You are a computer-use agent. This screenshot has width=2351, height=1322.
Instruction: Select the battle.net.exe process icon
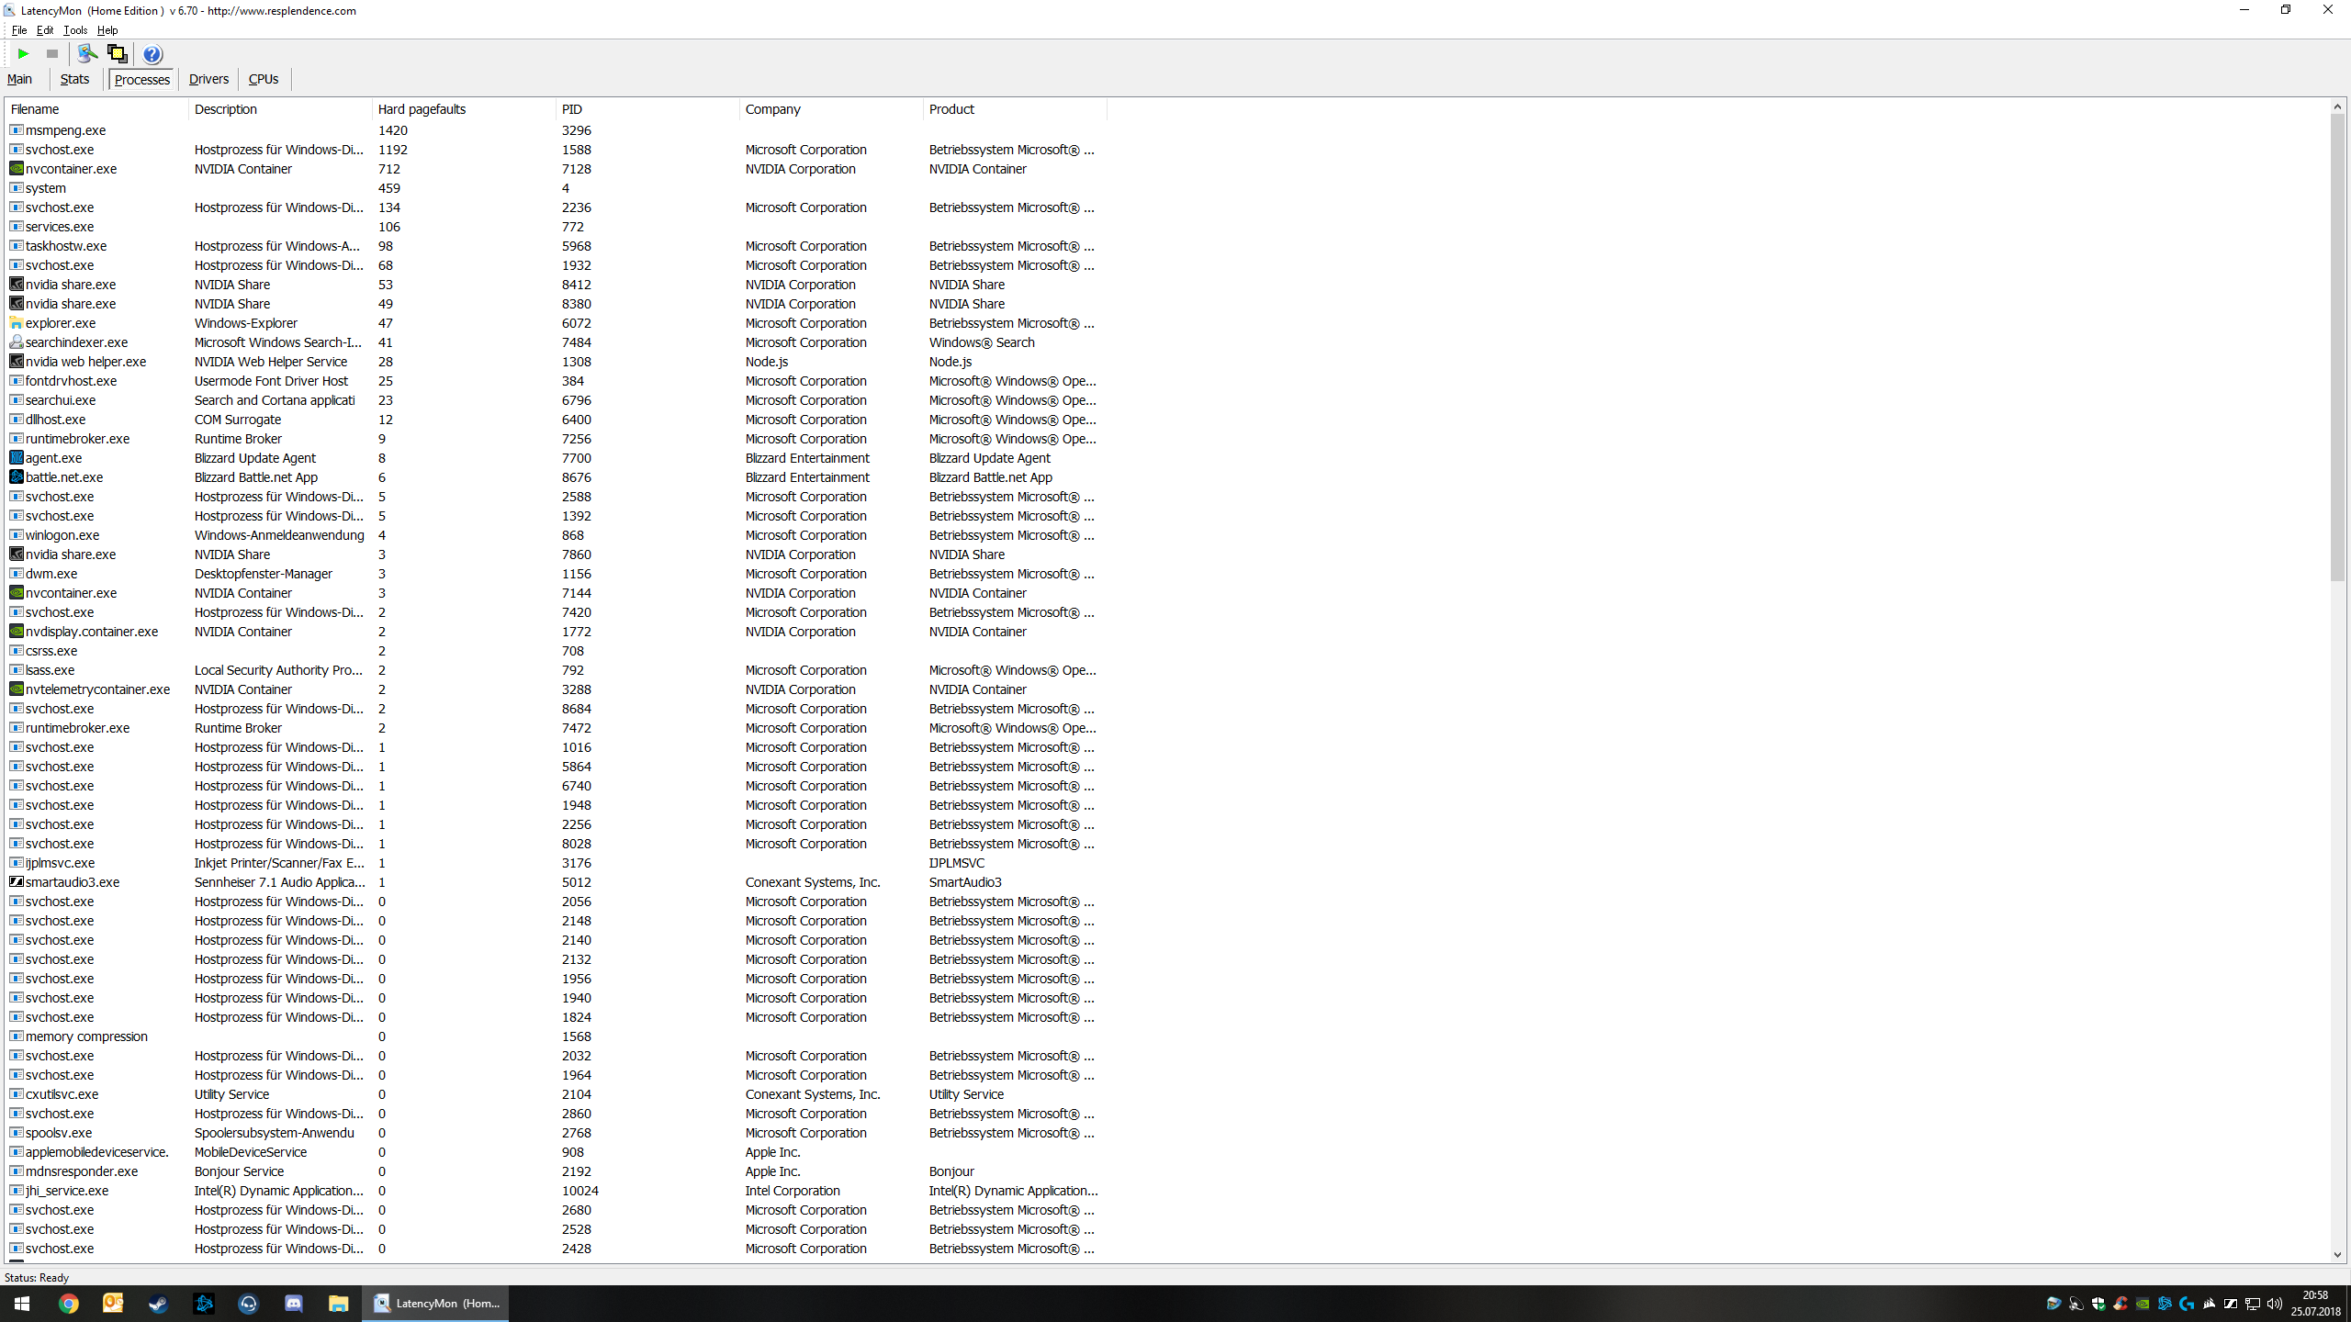pos(17,477)
